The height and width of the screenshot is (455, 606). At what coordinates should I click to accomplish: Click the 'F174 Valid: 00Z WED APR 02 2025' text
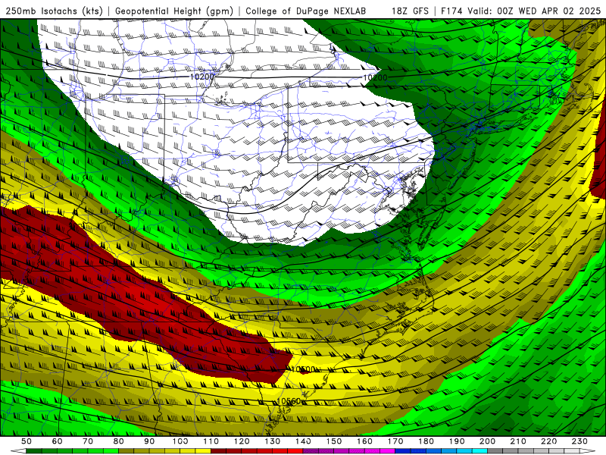tap(521, 11)
